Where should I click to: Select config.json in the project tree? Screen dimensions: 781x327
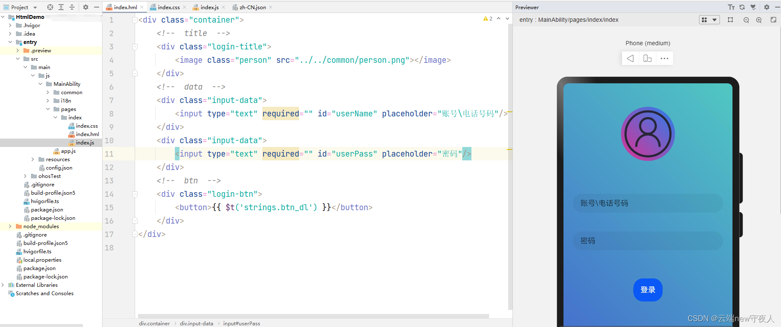tap(55, 167)
